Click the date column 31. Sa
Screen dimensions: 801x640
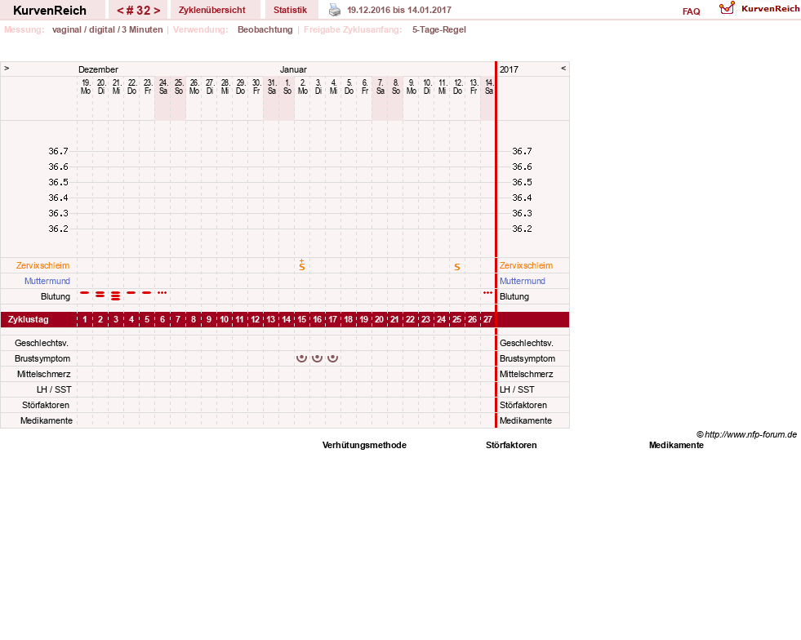[x=272, y=87]
